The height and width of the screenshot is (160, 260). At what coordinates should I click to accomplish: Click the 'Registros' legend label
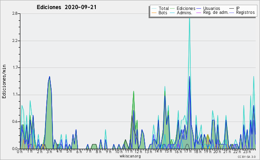click(x=245, y=13)
